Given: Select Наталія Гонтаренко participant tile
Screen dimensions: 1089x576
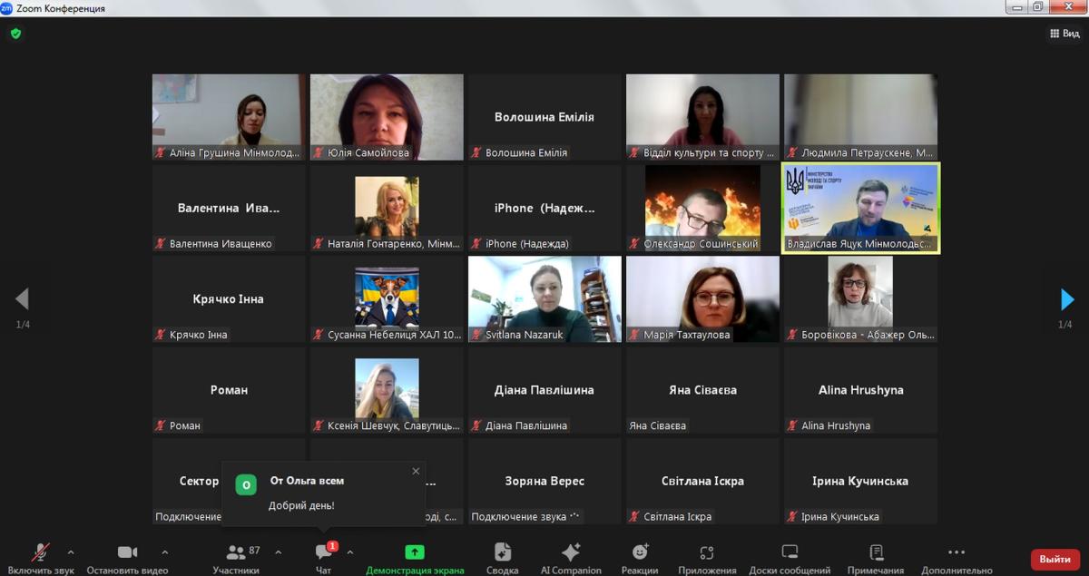Looking at the screenshot, I should click(x=387, y=208).
